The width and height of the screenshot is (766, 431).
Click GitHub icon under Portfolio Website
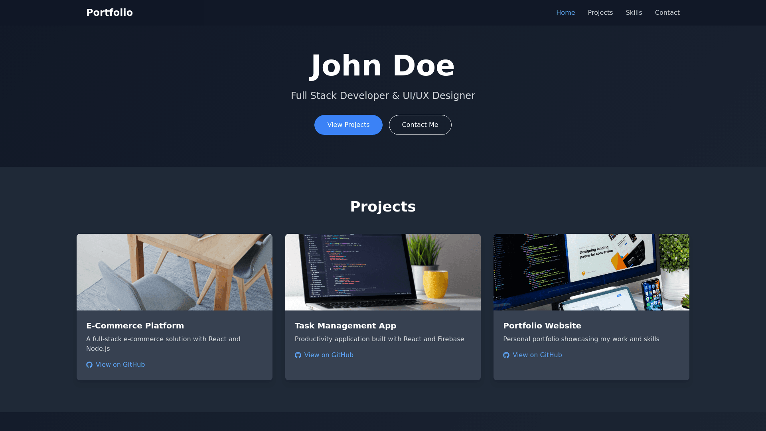pos(506,355)
